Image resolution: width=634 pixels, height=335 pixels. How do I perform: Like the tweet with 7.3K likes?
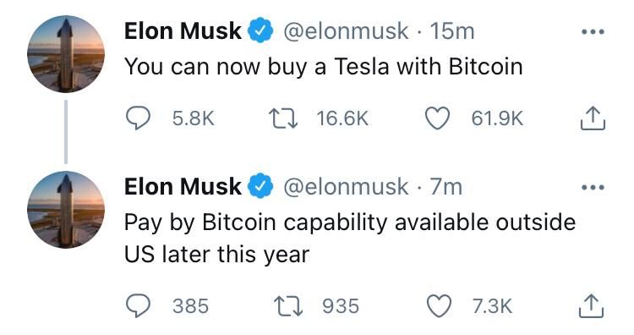(x=440, y=306)
